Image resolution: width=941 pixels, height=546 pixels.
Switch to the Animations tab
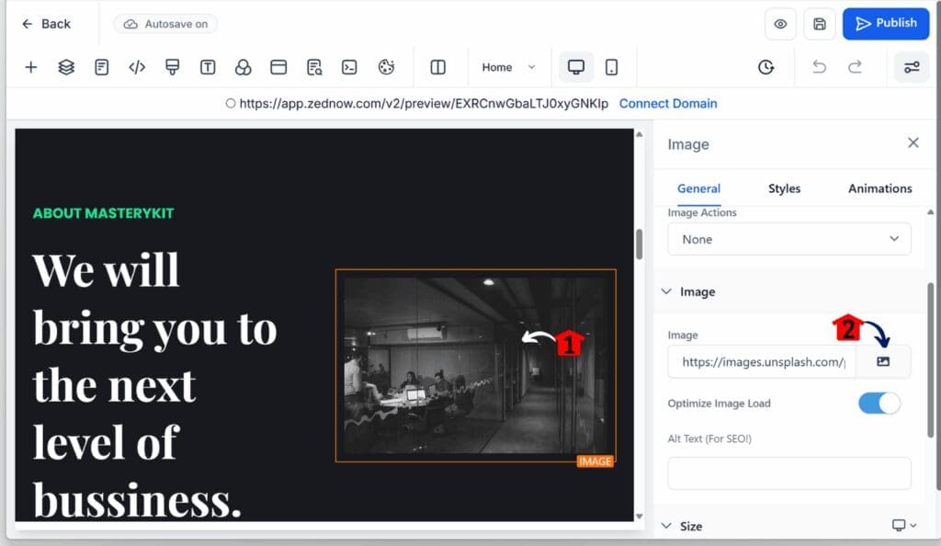click(x=879, y=188)
